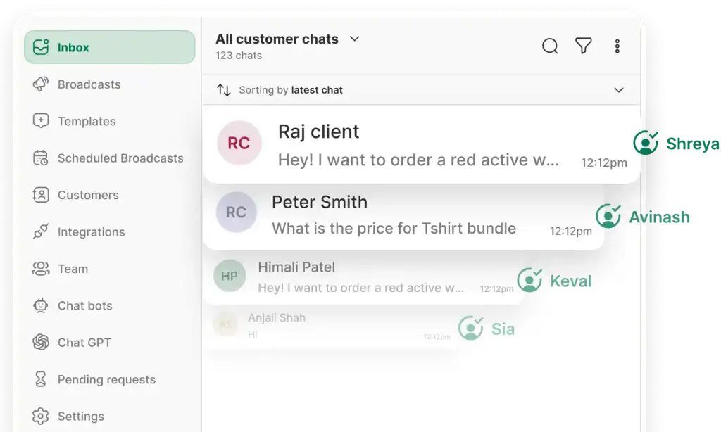Click the Settings gear icon
Image resolution: width=721 pixels, height=432 pixels.
pos(40,416)
